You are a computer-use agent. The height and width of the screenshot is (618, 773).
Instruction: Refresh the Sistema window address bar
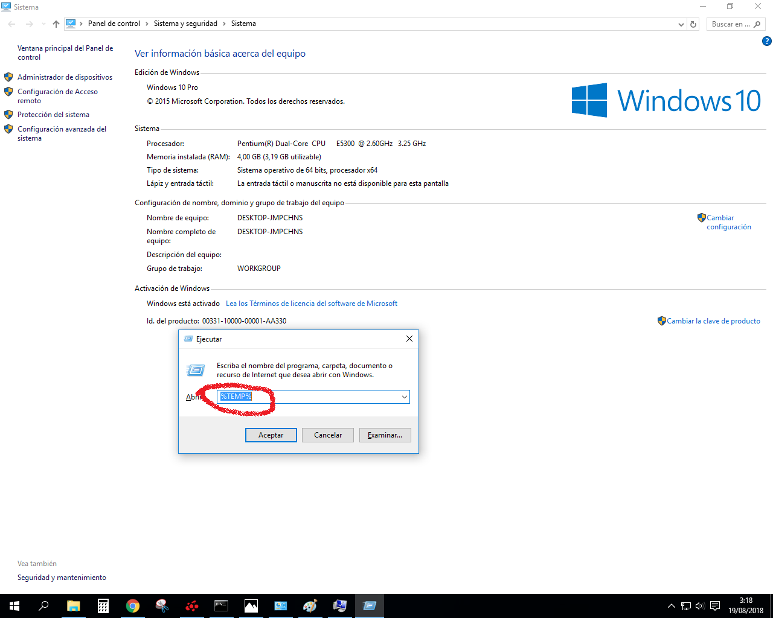coord(693,24)
